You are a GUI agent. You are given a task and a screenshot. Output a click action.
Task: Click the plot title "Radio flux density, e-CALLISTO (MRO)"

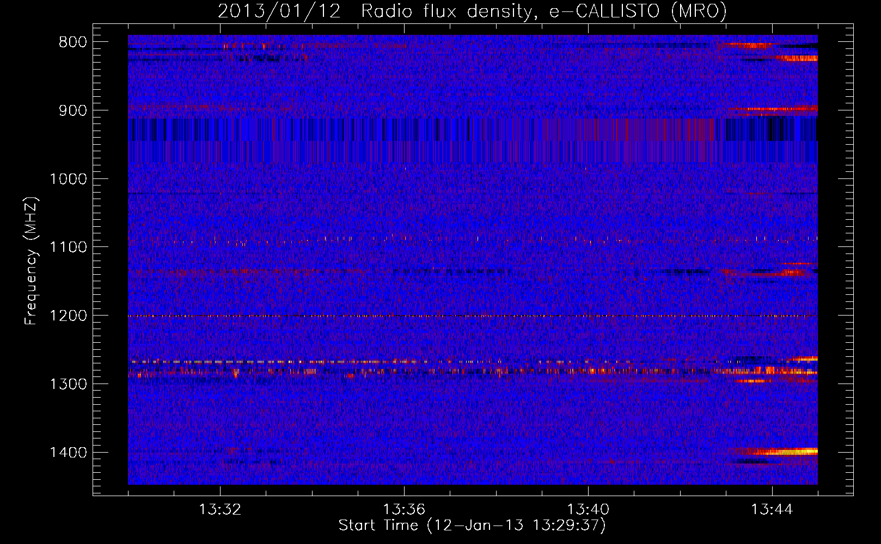coord(544,11)
